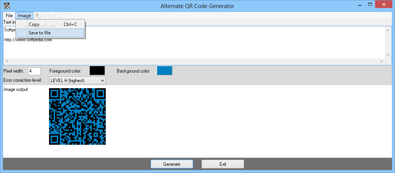This screenshot has height=173, width=395.
Task: Click the generated QR code image
Action: pyautogui.click(x=77, y=116)
